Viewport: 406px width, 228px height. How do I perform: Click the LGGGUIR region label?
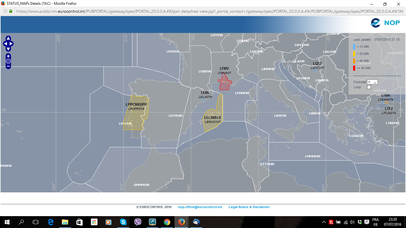(356, 136)
